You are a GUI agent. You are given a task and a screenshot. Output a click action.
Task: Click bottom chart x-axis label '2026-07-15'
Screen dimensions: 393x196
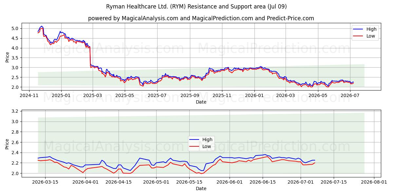pos(334,182)
